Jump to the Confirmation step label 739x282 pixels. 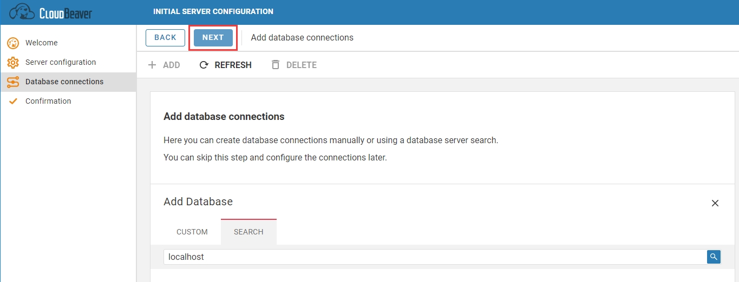(x=48, y=101)
